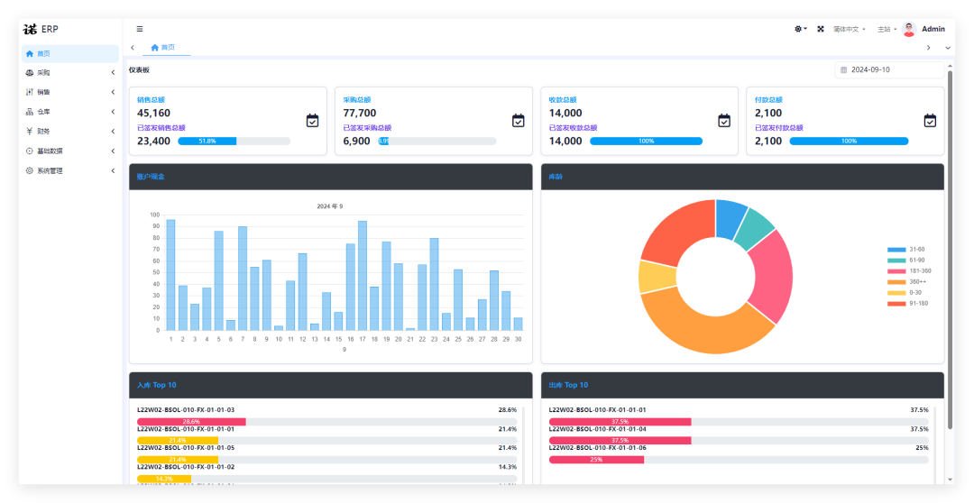The height and width of the screenshot is (503, 974).
Task: Click the 100% progress bar on 收款总额 card
Action: click(646, 141)
